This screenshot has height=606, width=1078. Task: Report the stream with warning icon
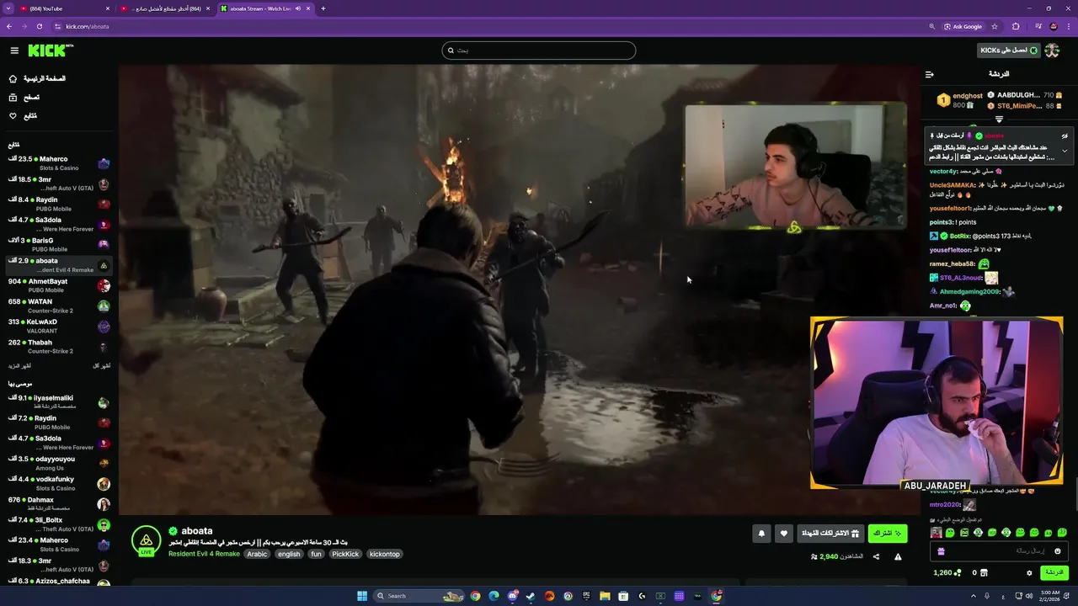(898, 556)
